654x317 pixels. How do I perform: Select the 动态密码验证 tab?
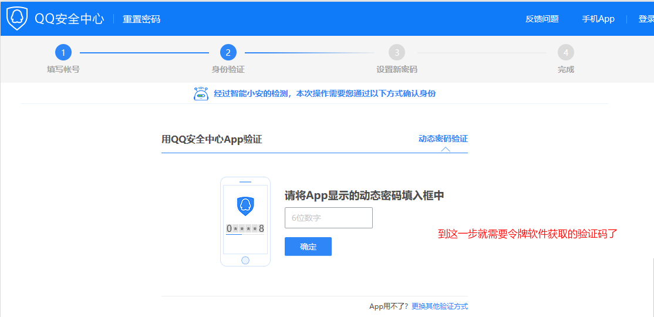pyautogui.click(x=443, y=139)
